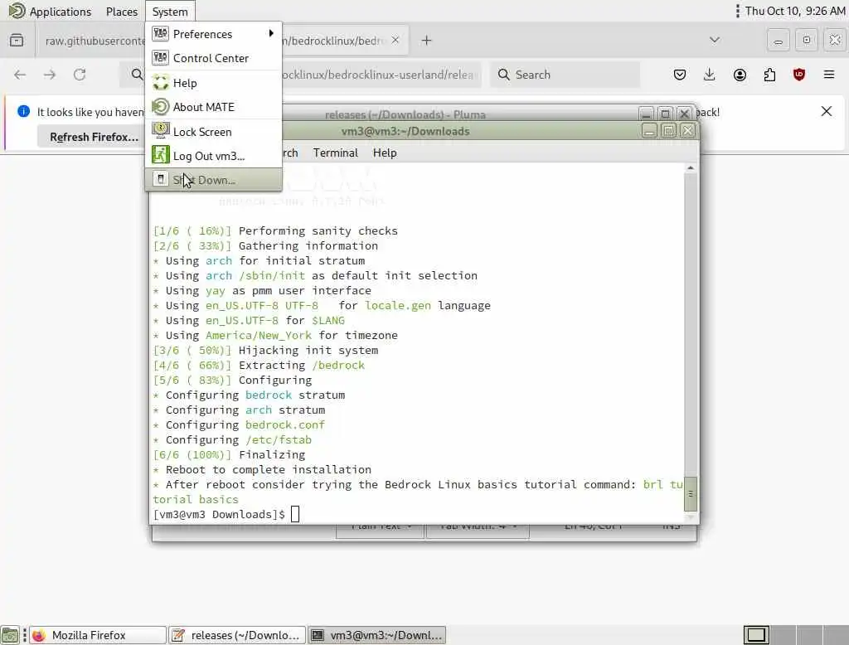This screenshot has height=645, width=849.
Task: Open Preferences submenu in System menu
Action: click(x=214, y=34)
